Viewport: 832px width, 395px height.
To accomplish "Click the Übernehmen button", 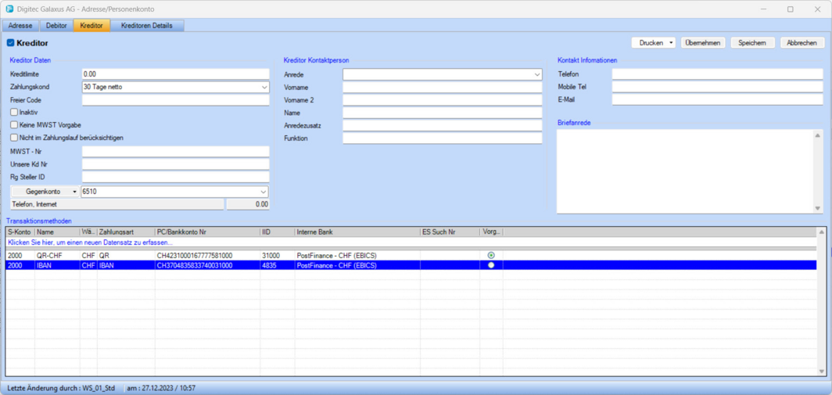I will pos(702,43).
